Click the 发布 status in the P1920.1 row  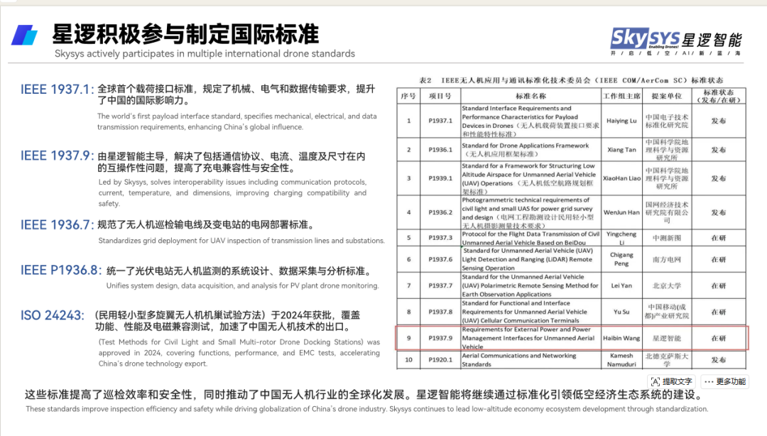coord(719,359)
